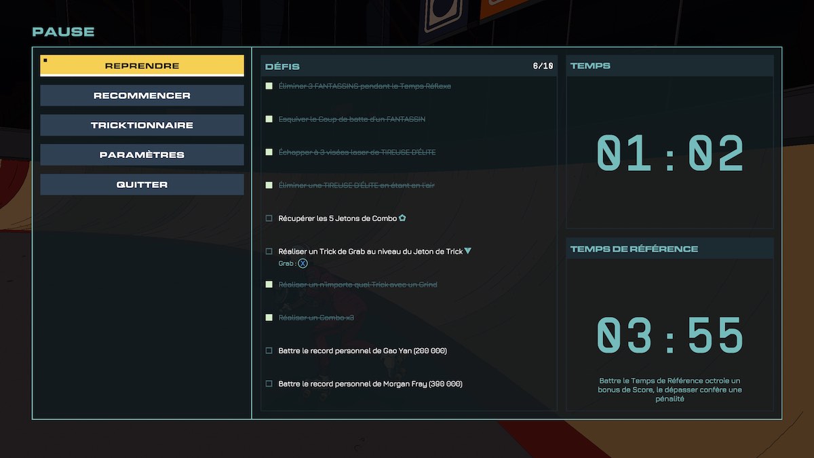This screenshot has height=458, width=814.
Task: Click the Temps de Référence bonus explanation text
Action: (670, 390)
